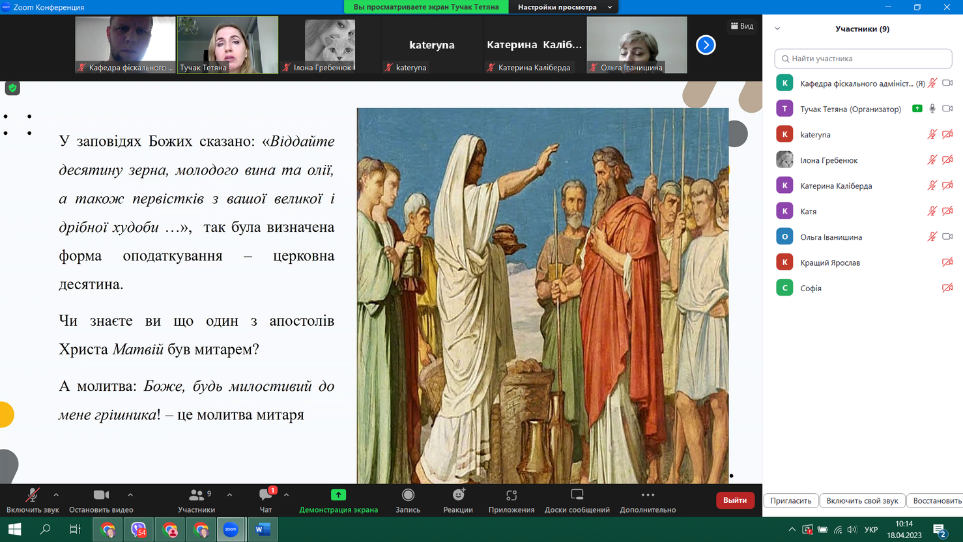Select Ілона Гребенюк video thumbnail
The image size is (963, 542).
pos(330,45)
